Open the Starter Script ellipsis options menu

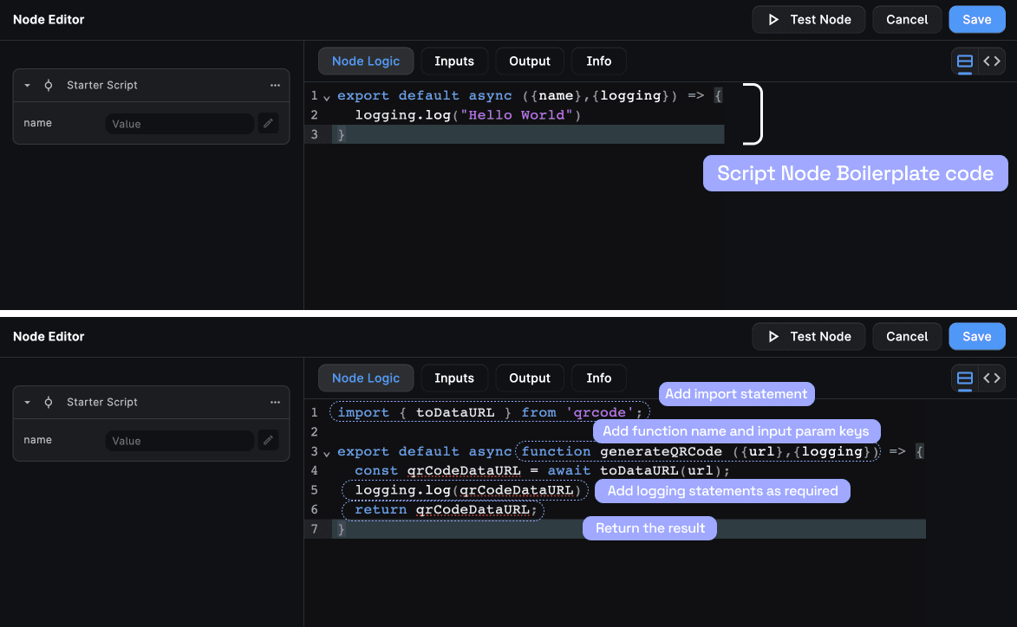pyautogui.click(x=275, y=85)
